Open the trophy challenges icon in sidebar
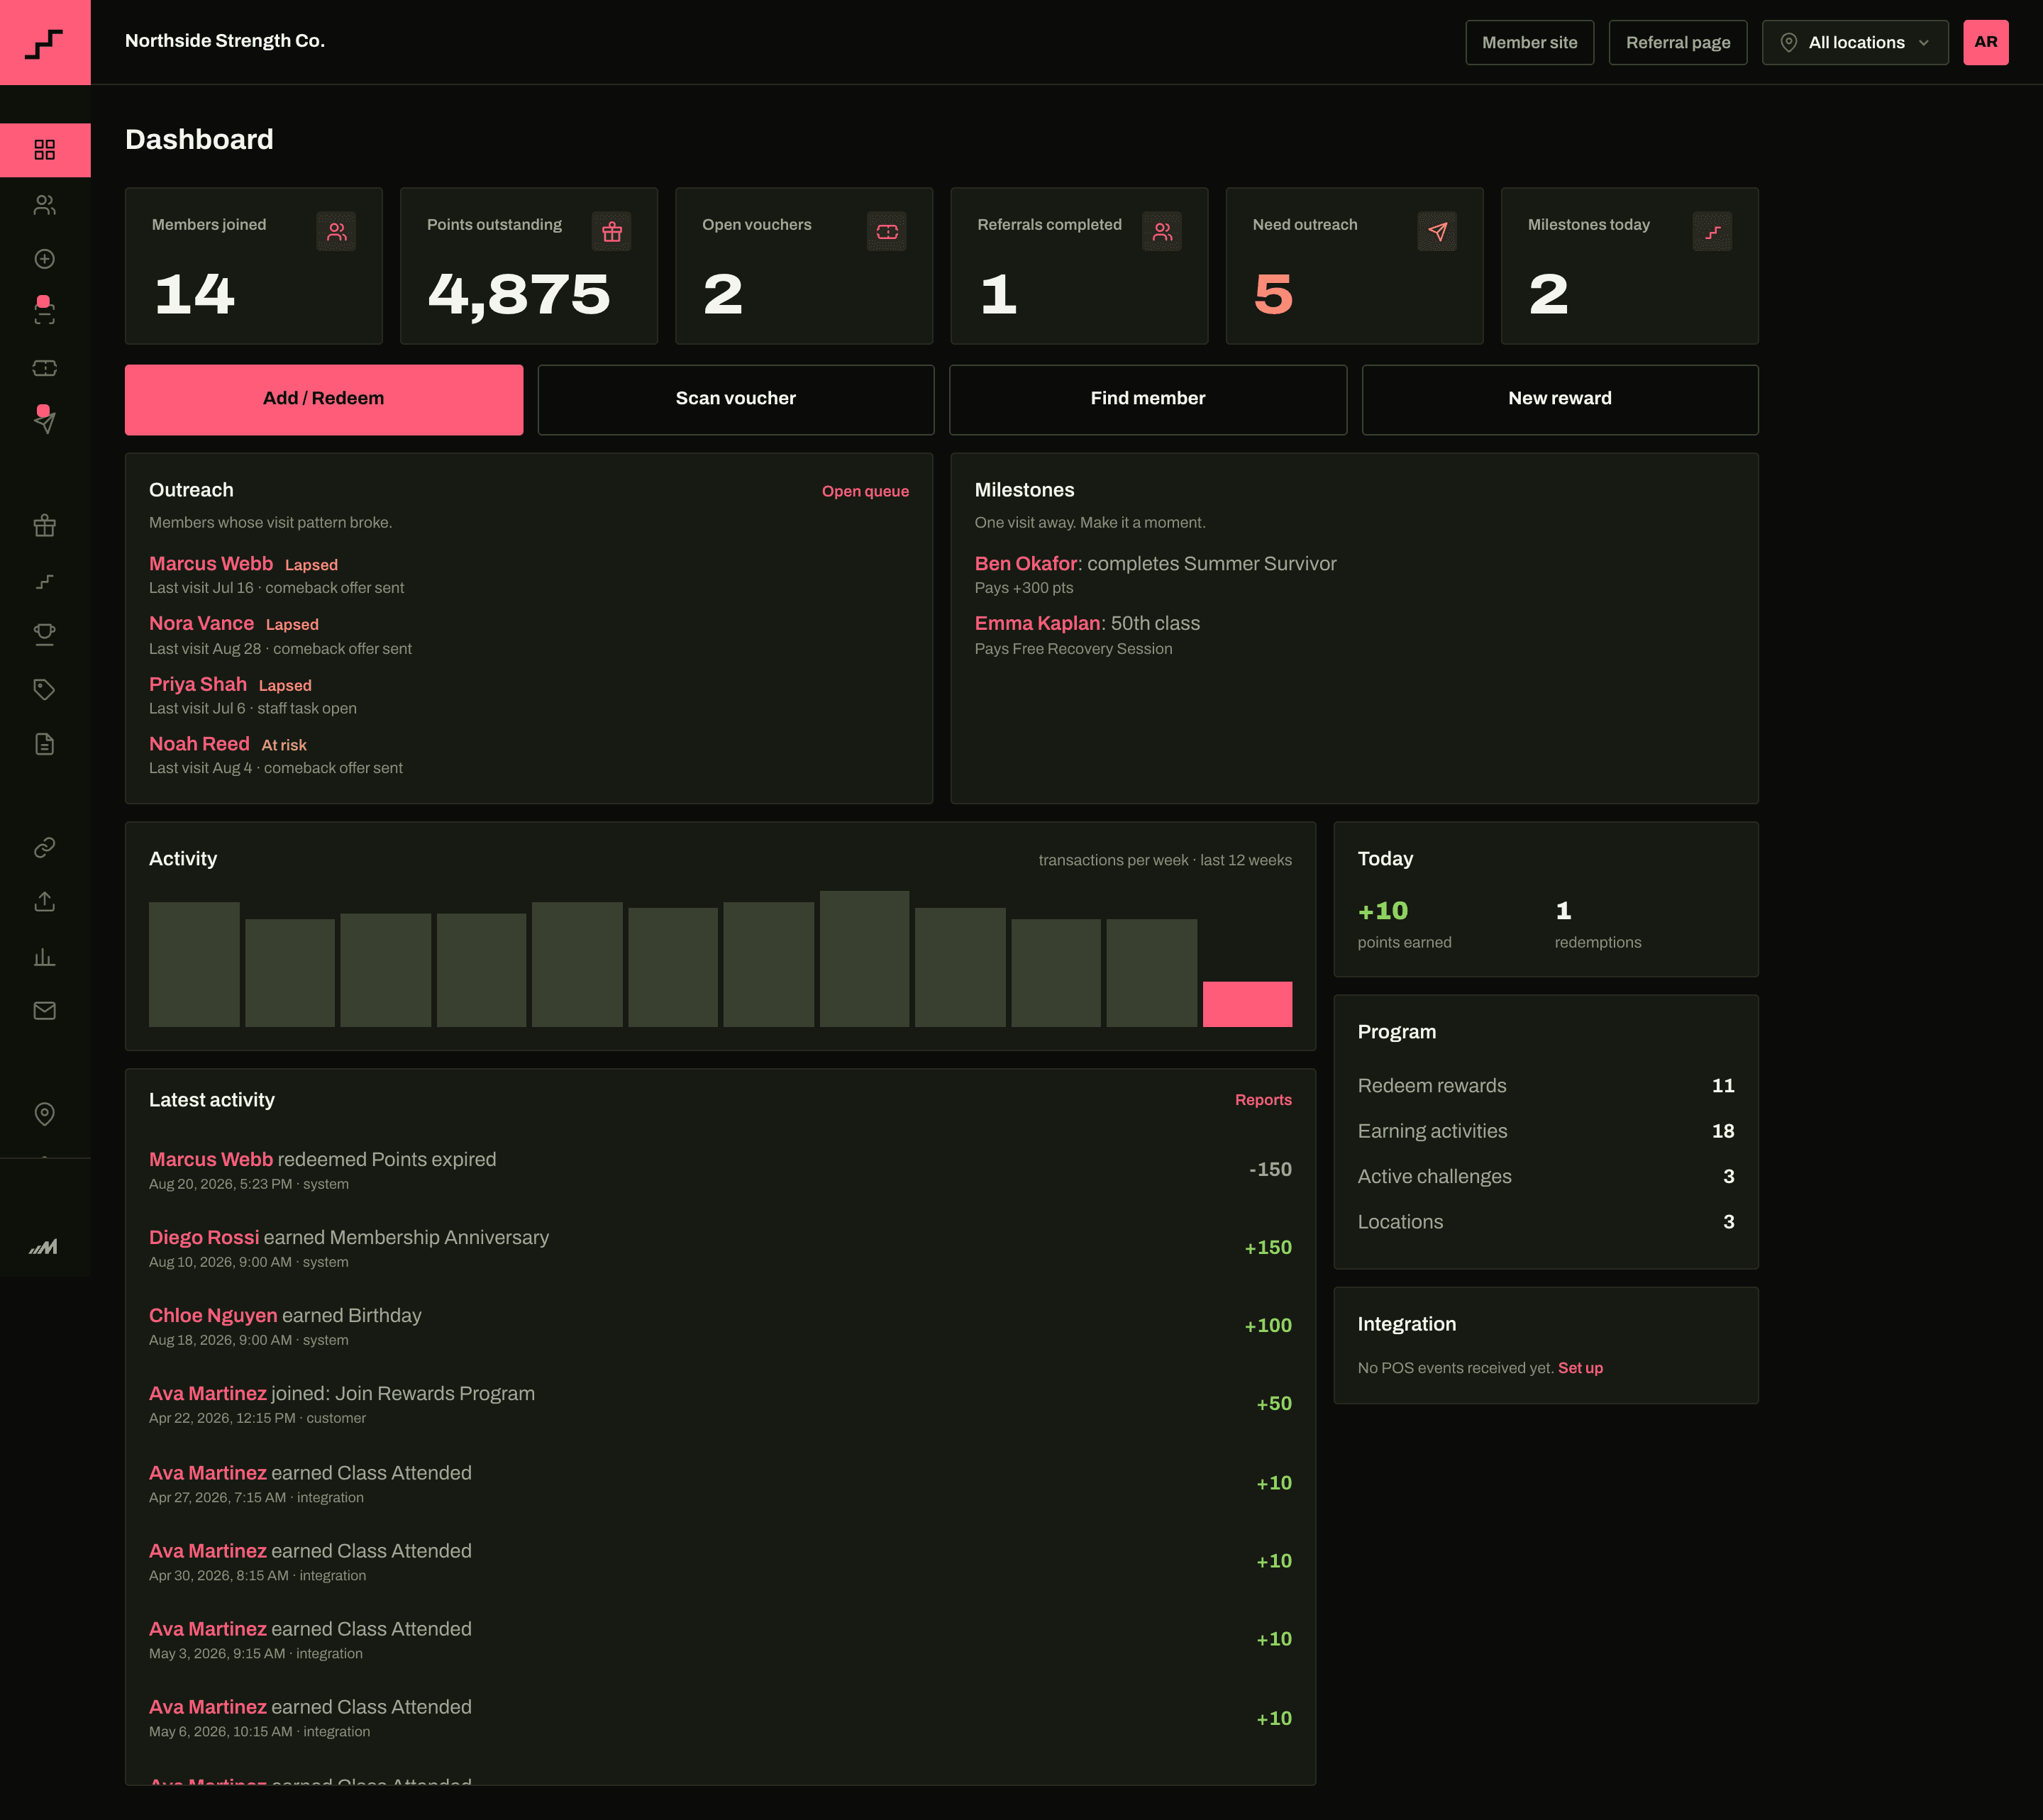 pos(44,634)
